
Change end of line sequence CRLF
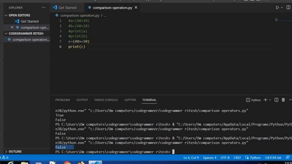pos(237,158)
